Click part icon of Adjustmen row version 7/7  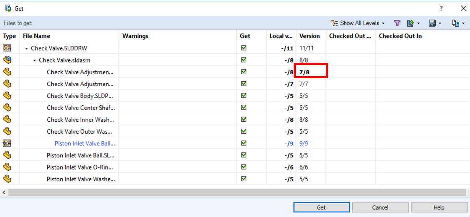7,84
